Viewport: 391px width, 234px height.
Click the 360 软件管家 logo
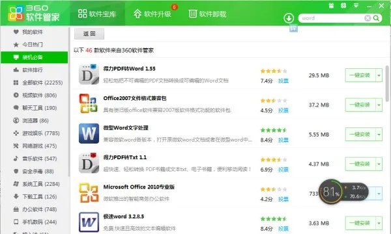coord(33,13)
